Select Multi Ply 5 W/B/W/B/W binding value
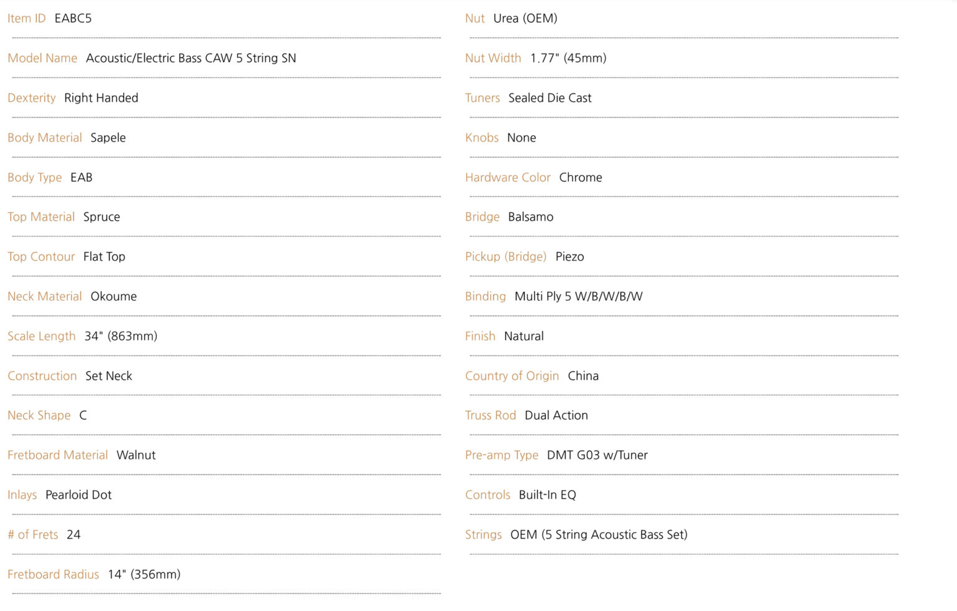Viewport: 957px width, 611px height. (578, 297)
